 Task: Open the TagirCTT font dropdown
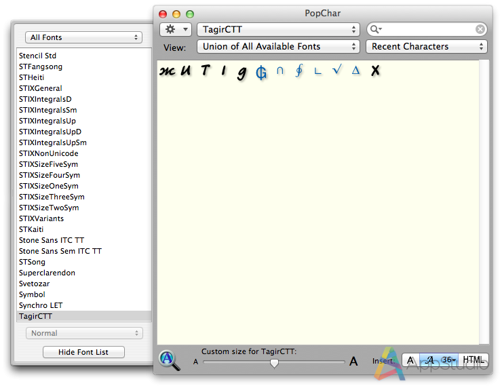click(278, 30)
